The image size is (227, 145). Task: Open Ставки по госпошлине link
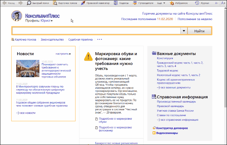click(x=172, y=115)
